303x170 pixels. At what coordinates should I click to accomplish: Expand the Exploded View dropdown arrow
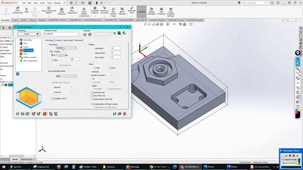click(x=132, y=16)
